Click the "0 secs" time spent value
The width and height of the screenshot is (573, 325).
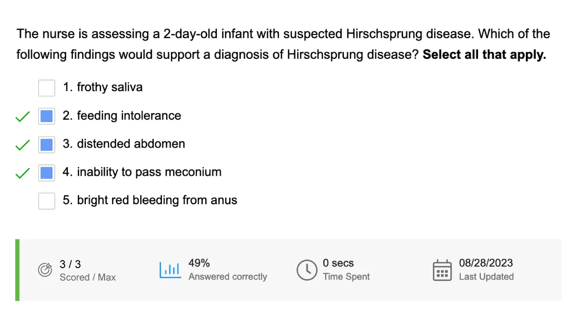tap(338, 263)
